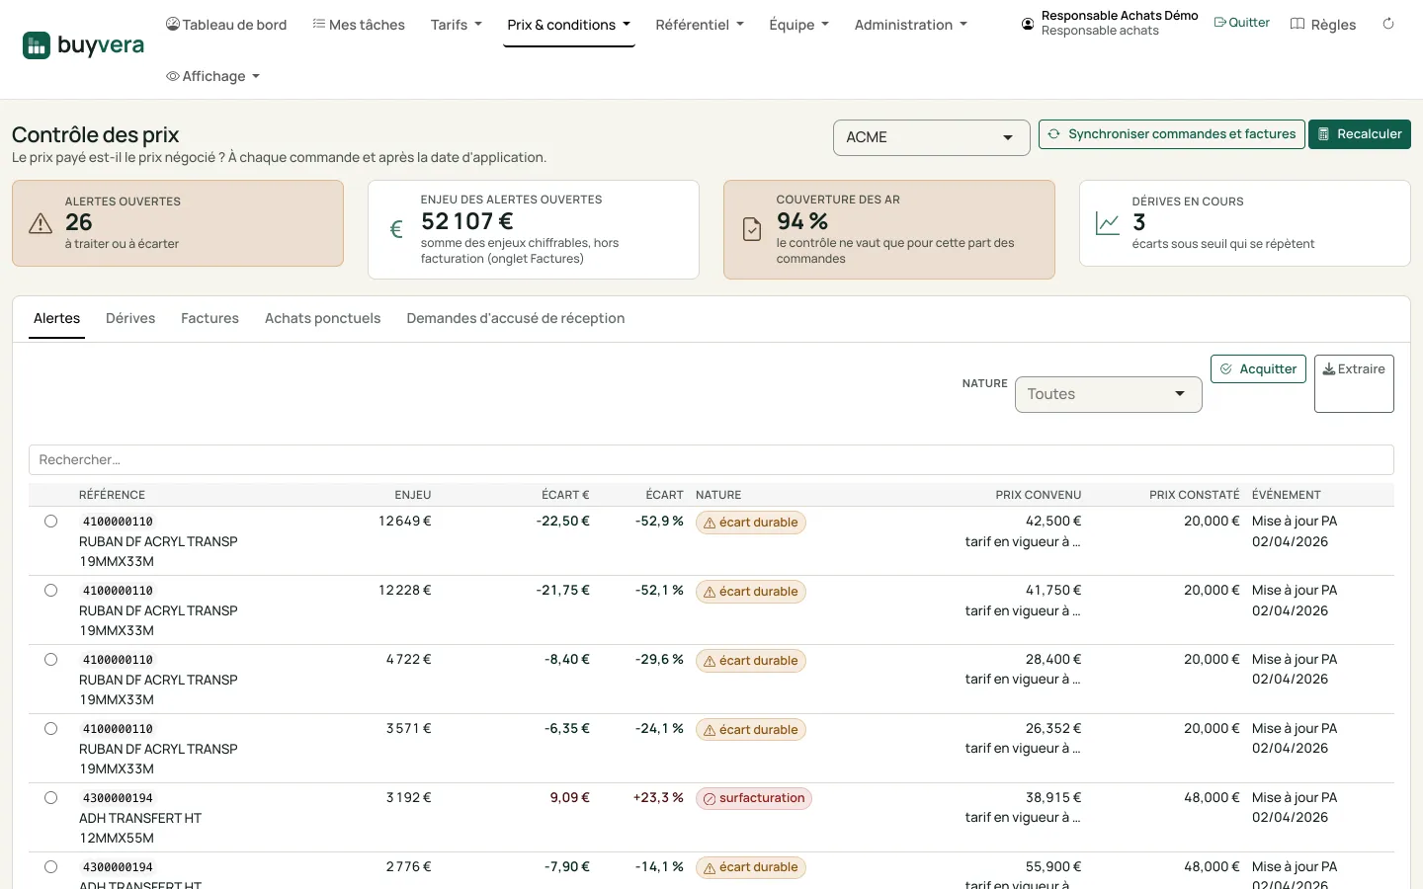Open the Achats ponctuels tab
1423x889 pixels.
[x=322, y=318]
